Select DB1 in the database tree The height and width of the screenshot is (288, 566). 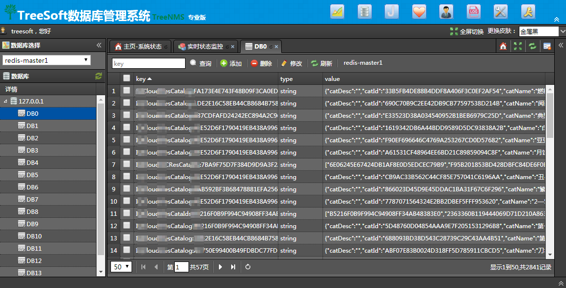click(48, 126)
